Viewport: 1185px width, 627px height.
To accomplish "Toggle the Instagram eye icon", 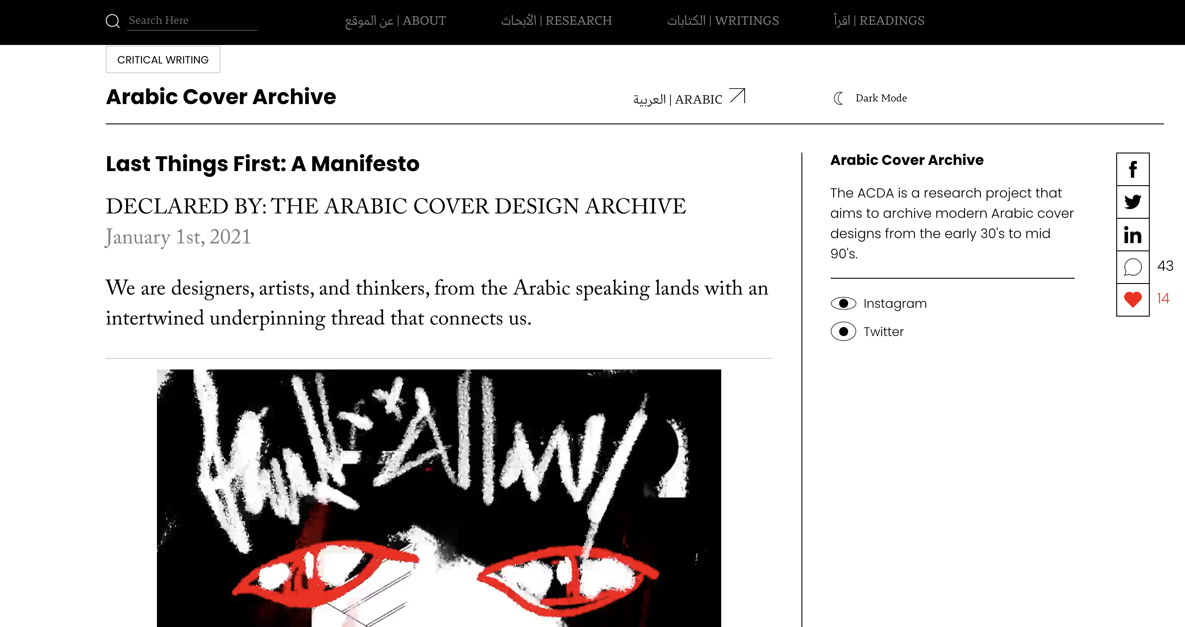I will point(843,304).
